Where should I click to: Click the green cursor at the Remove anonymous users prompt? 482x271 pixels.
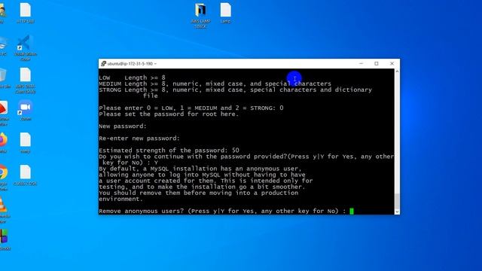[352, 211]
